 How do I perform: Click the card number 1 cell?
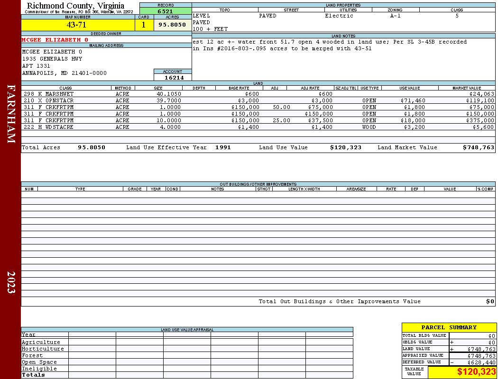click(x=144, y=25)
